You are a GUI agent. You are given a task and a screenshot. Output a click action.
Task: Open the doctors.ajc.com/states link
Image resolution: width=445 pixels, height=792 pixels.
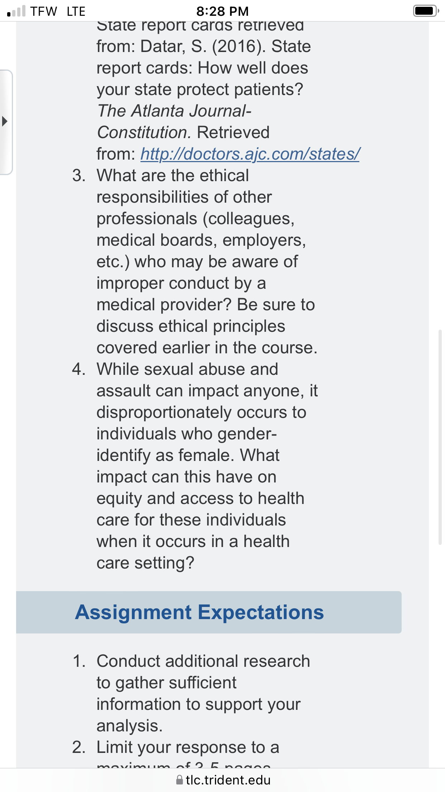[250, 154]
